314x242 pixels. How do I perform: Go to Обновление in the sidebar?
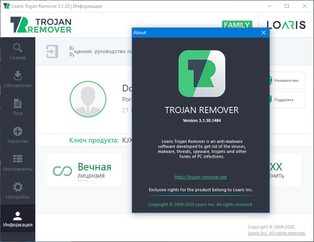pyautogui.click(x=18, y=79)
